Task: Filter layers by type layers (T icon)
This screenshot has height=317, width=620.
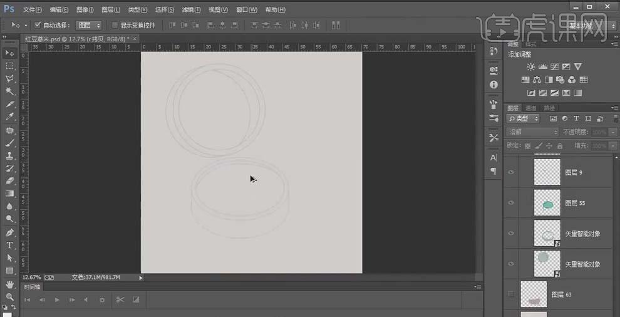Action: [x=577, y=118]
